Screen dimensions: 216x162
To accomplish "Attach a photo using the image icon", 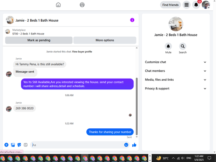I will [13, 145].
